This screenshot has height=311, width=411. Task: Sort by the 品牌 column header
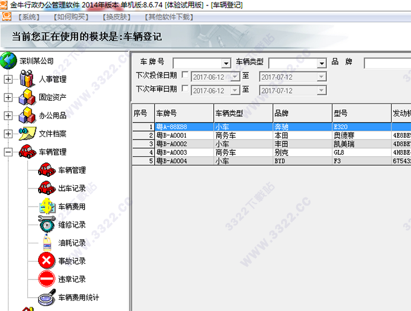click(303, 113)
